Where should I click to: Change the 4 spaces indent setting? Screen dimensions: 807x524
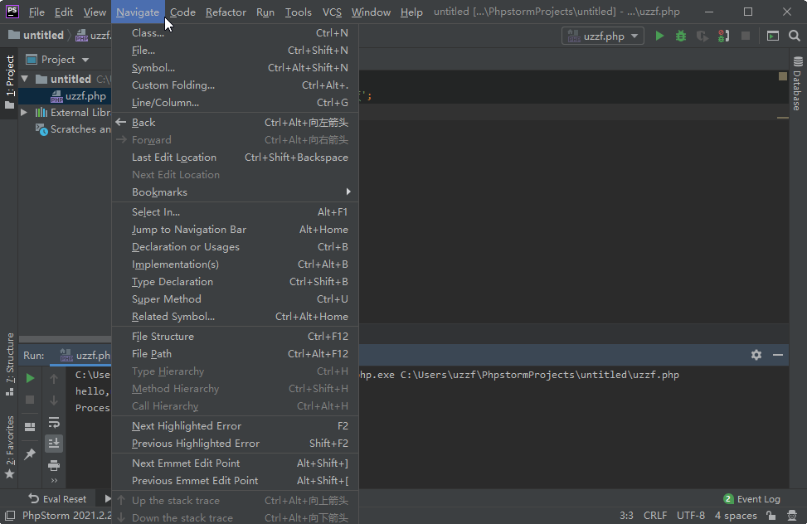point(736,515)
